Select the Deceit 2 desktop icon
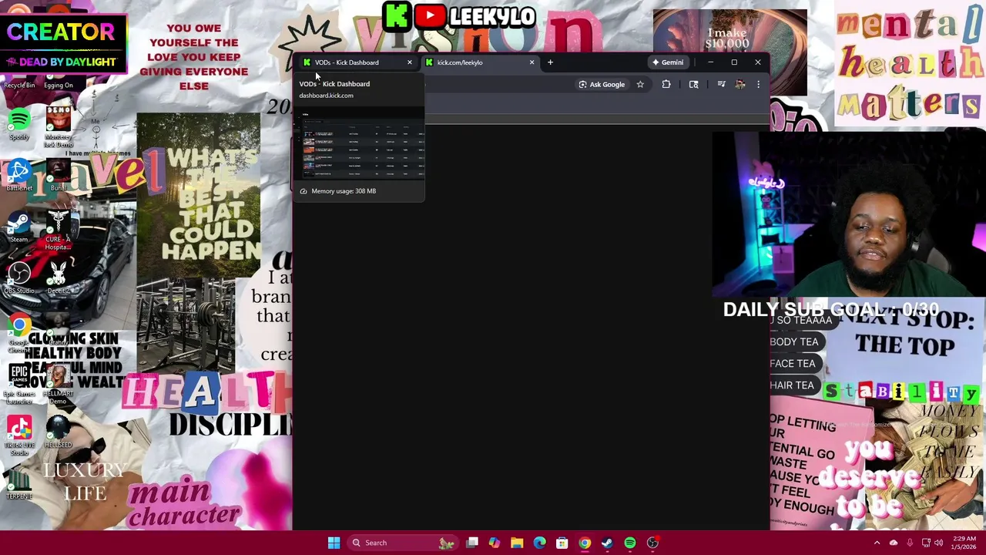 click(58, 279)
